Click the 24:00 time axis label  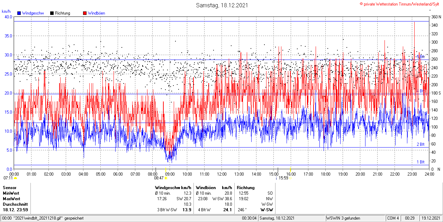(x=430, y=174)
